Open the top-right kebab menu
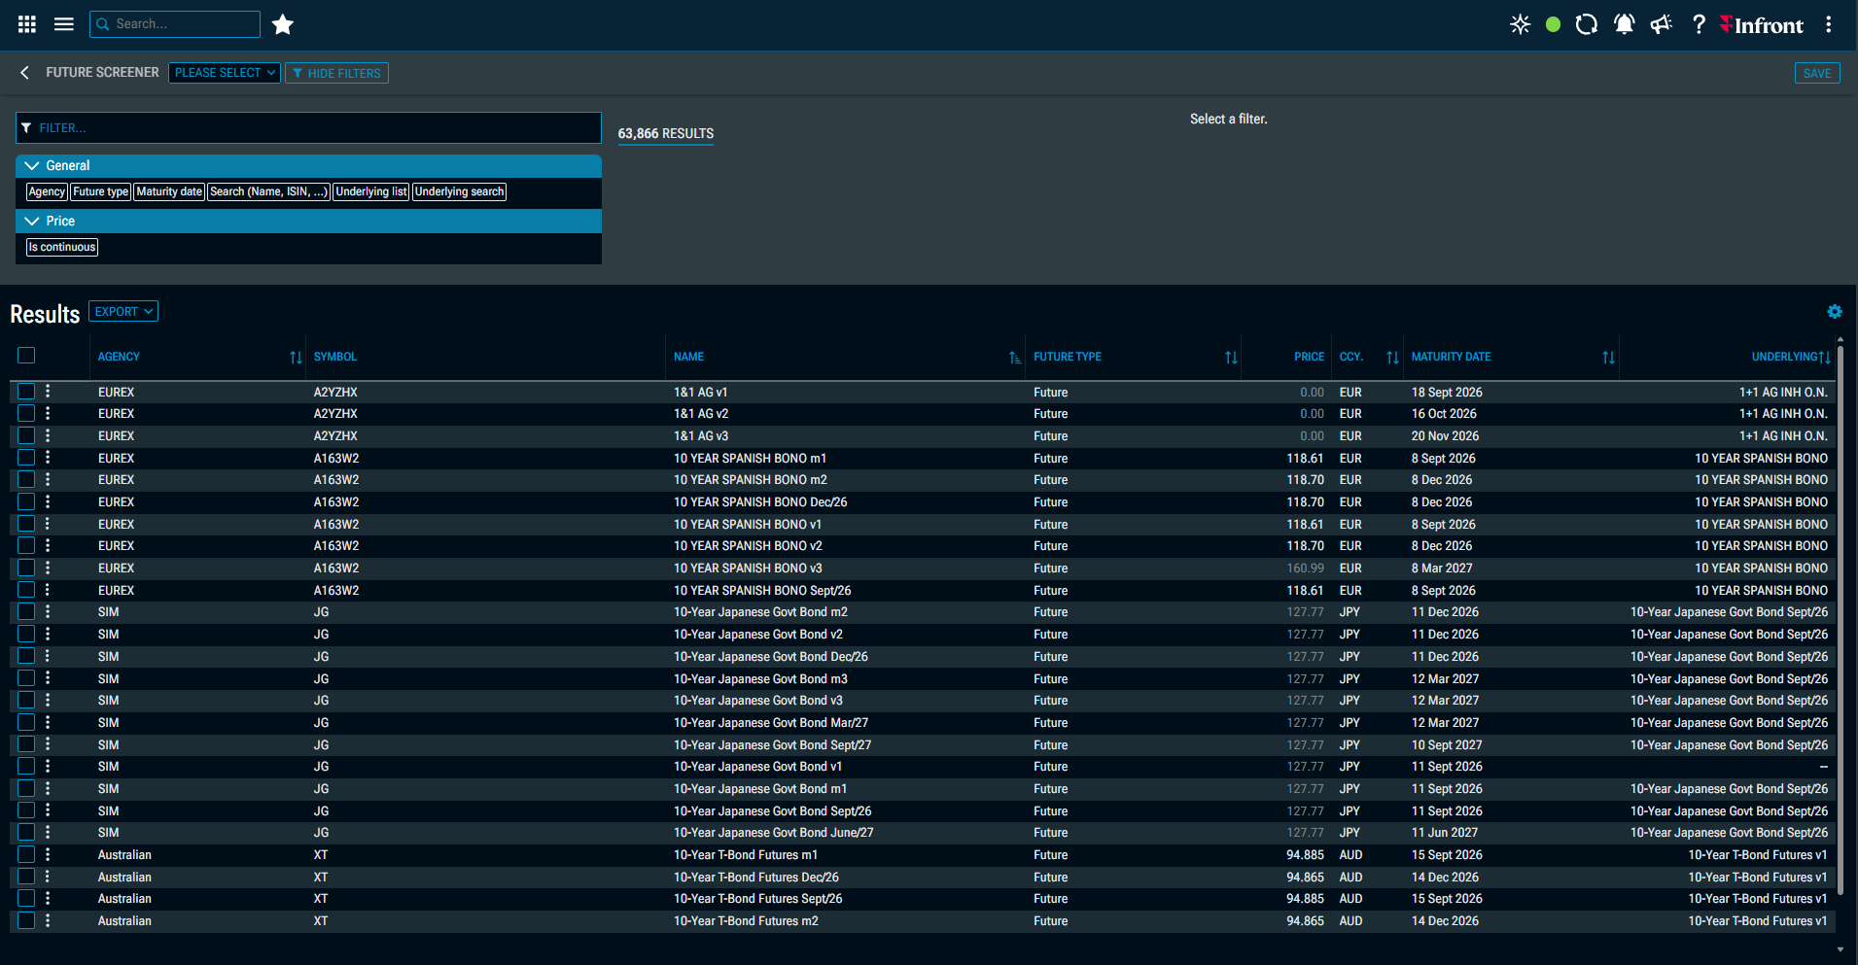This screenshot has width=1858, height=965. point(1829,24)
